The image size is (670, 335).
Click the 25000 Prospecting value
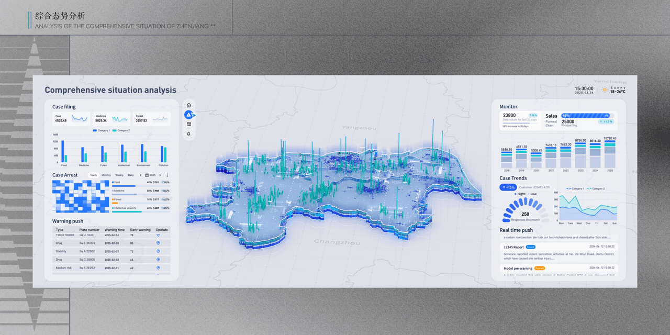click(568, 121)
